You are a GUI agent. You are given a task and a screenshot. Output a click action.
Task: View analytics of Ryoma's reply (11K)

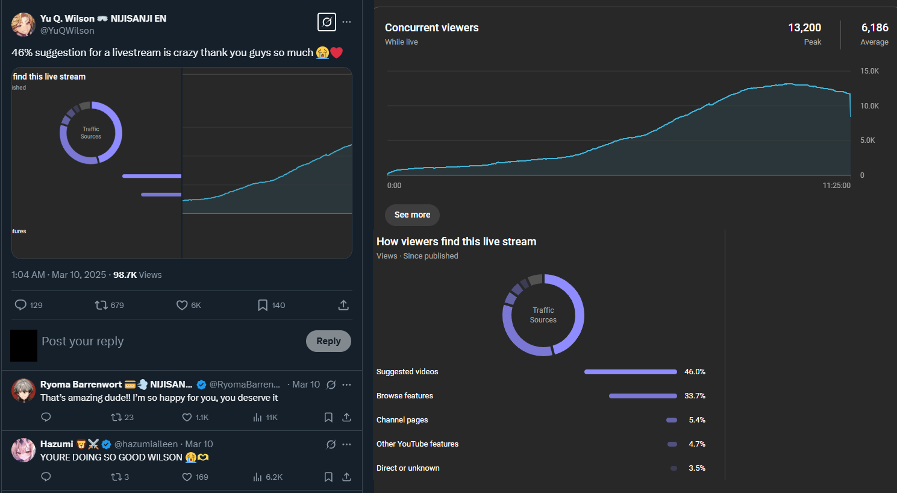point(257,417)
